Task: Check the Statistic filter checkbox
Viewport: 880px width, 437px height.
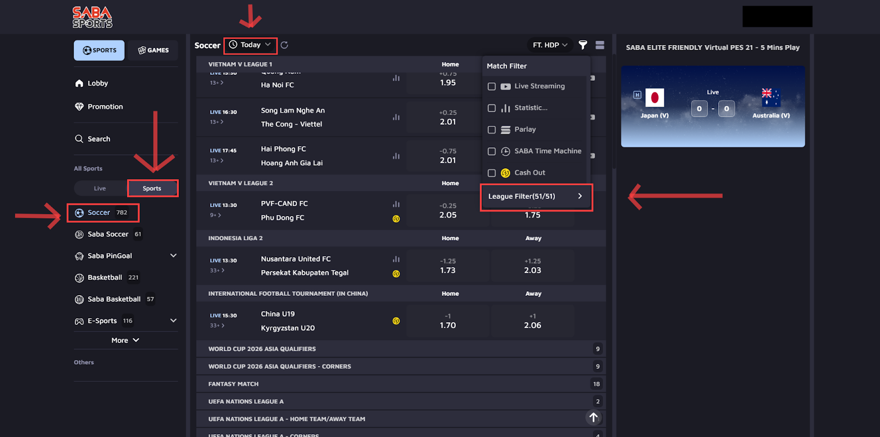Action: pyautogui.click(x=492, y=108)
